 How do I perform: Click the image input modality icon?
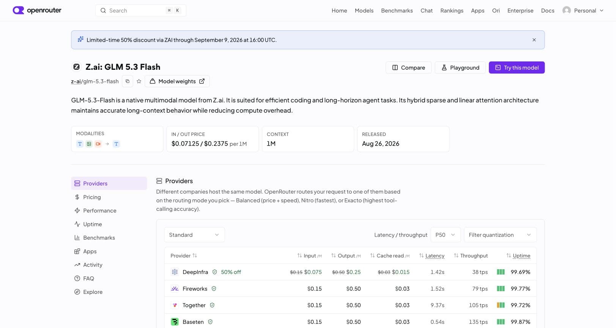[x=89, y=144]
